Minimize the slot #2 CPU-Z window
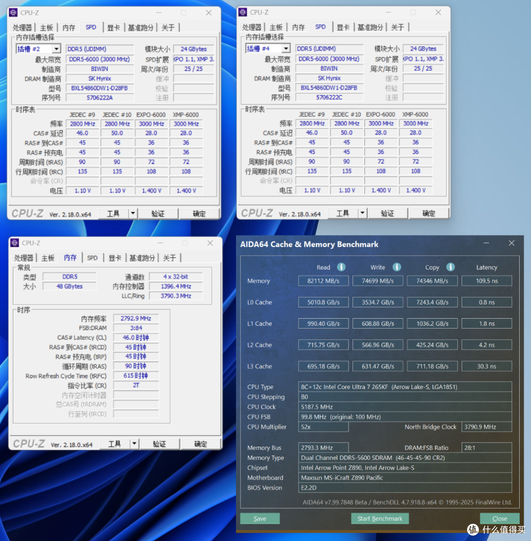Viewport: 531px width, 541px height. coord(159,13)
